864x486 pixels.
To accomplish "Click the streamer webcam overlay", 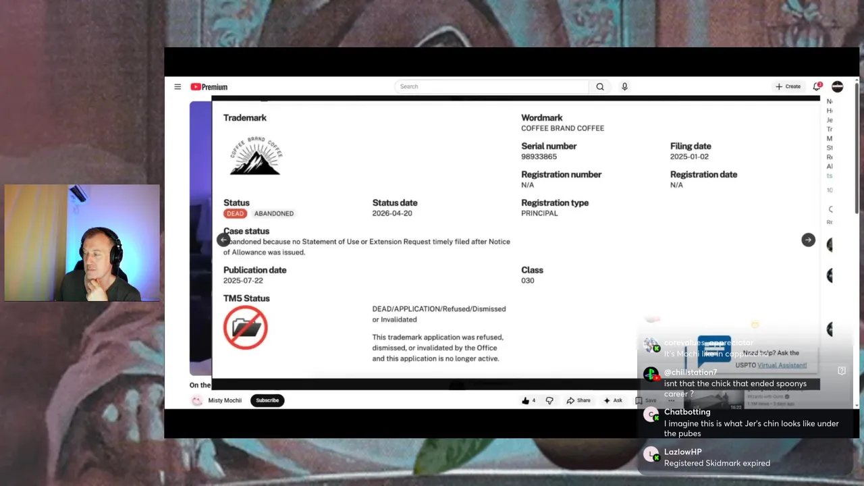I will tap(82, 242).
